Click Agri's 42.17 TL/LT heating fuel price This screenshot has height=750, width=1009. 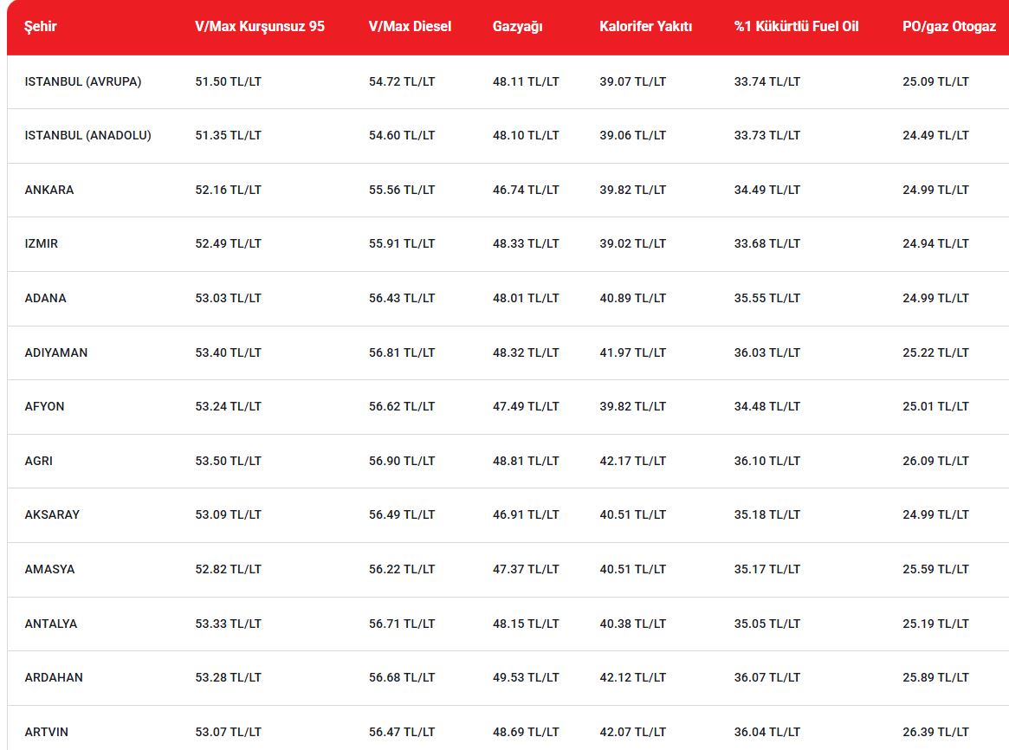633,461
